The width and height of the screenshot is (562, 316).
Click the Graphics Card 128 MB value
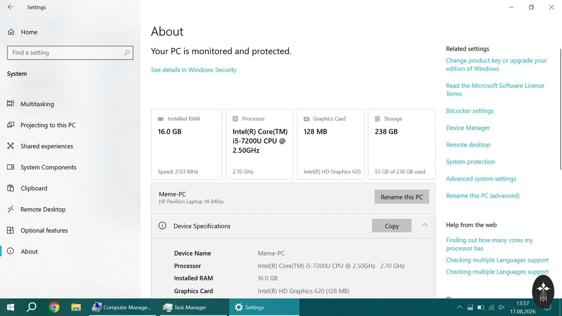[315, 132]
